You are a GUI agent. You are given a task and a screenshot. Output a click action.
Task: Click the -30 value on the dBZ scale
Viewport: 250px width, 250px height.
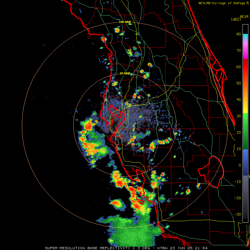pyautogui.click(x=237, y=214)
